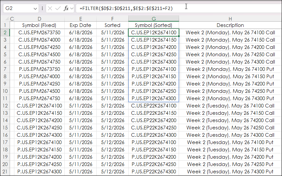Select column E header
The height and width of the screenshot is (176, 282).
80,19
